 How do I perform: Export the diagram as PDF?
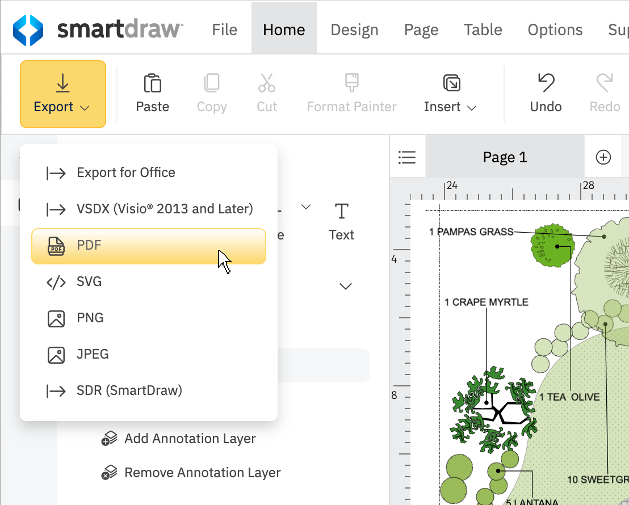149,245
